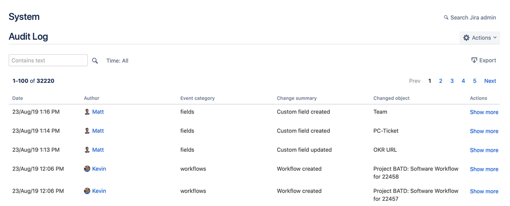Screen dimensions: 510x206
Task: Click the 1–100 of 32220 count
Action: (34, 81)
